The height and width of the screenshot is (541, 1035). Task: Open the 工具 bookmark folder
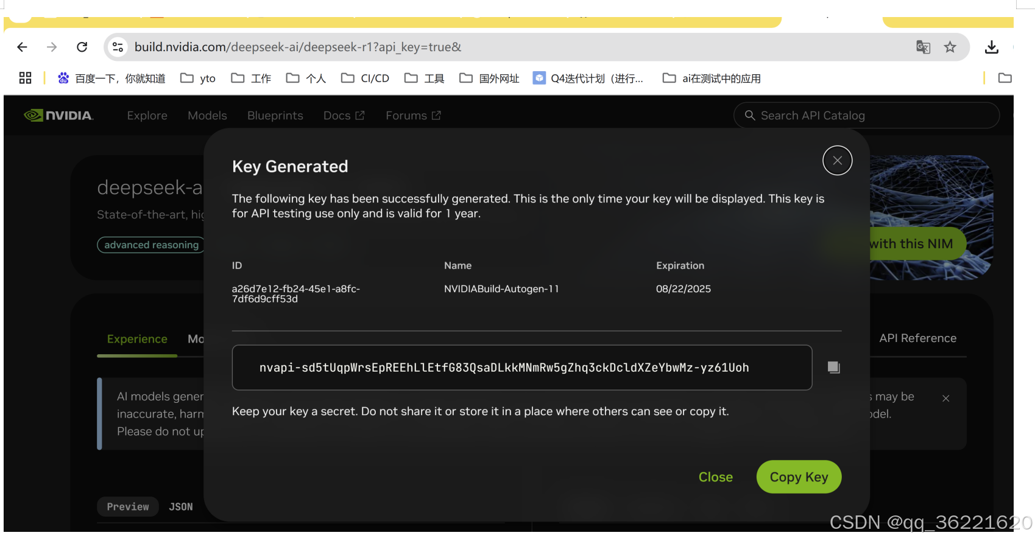pyautogui.click(x=425, y=79)
